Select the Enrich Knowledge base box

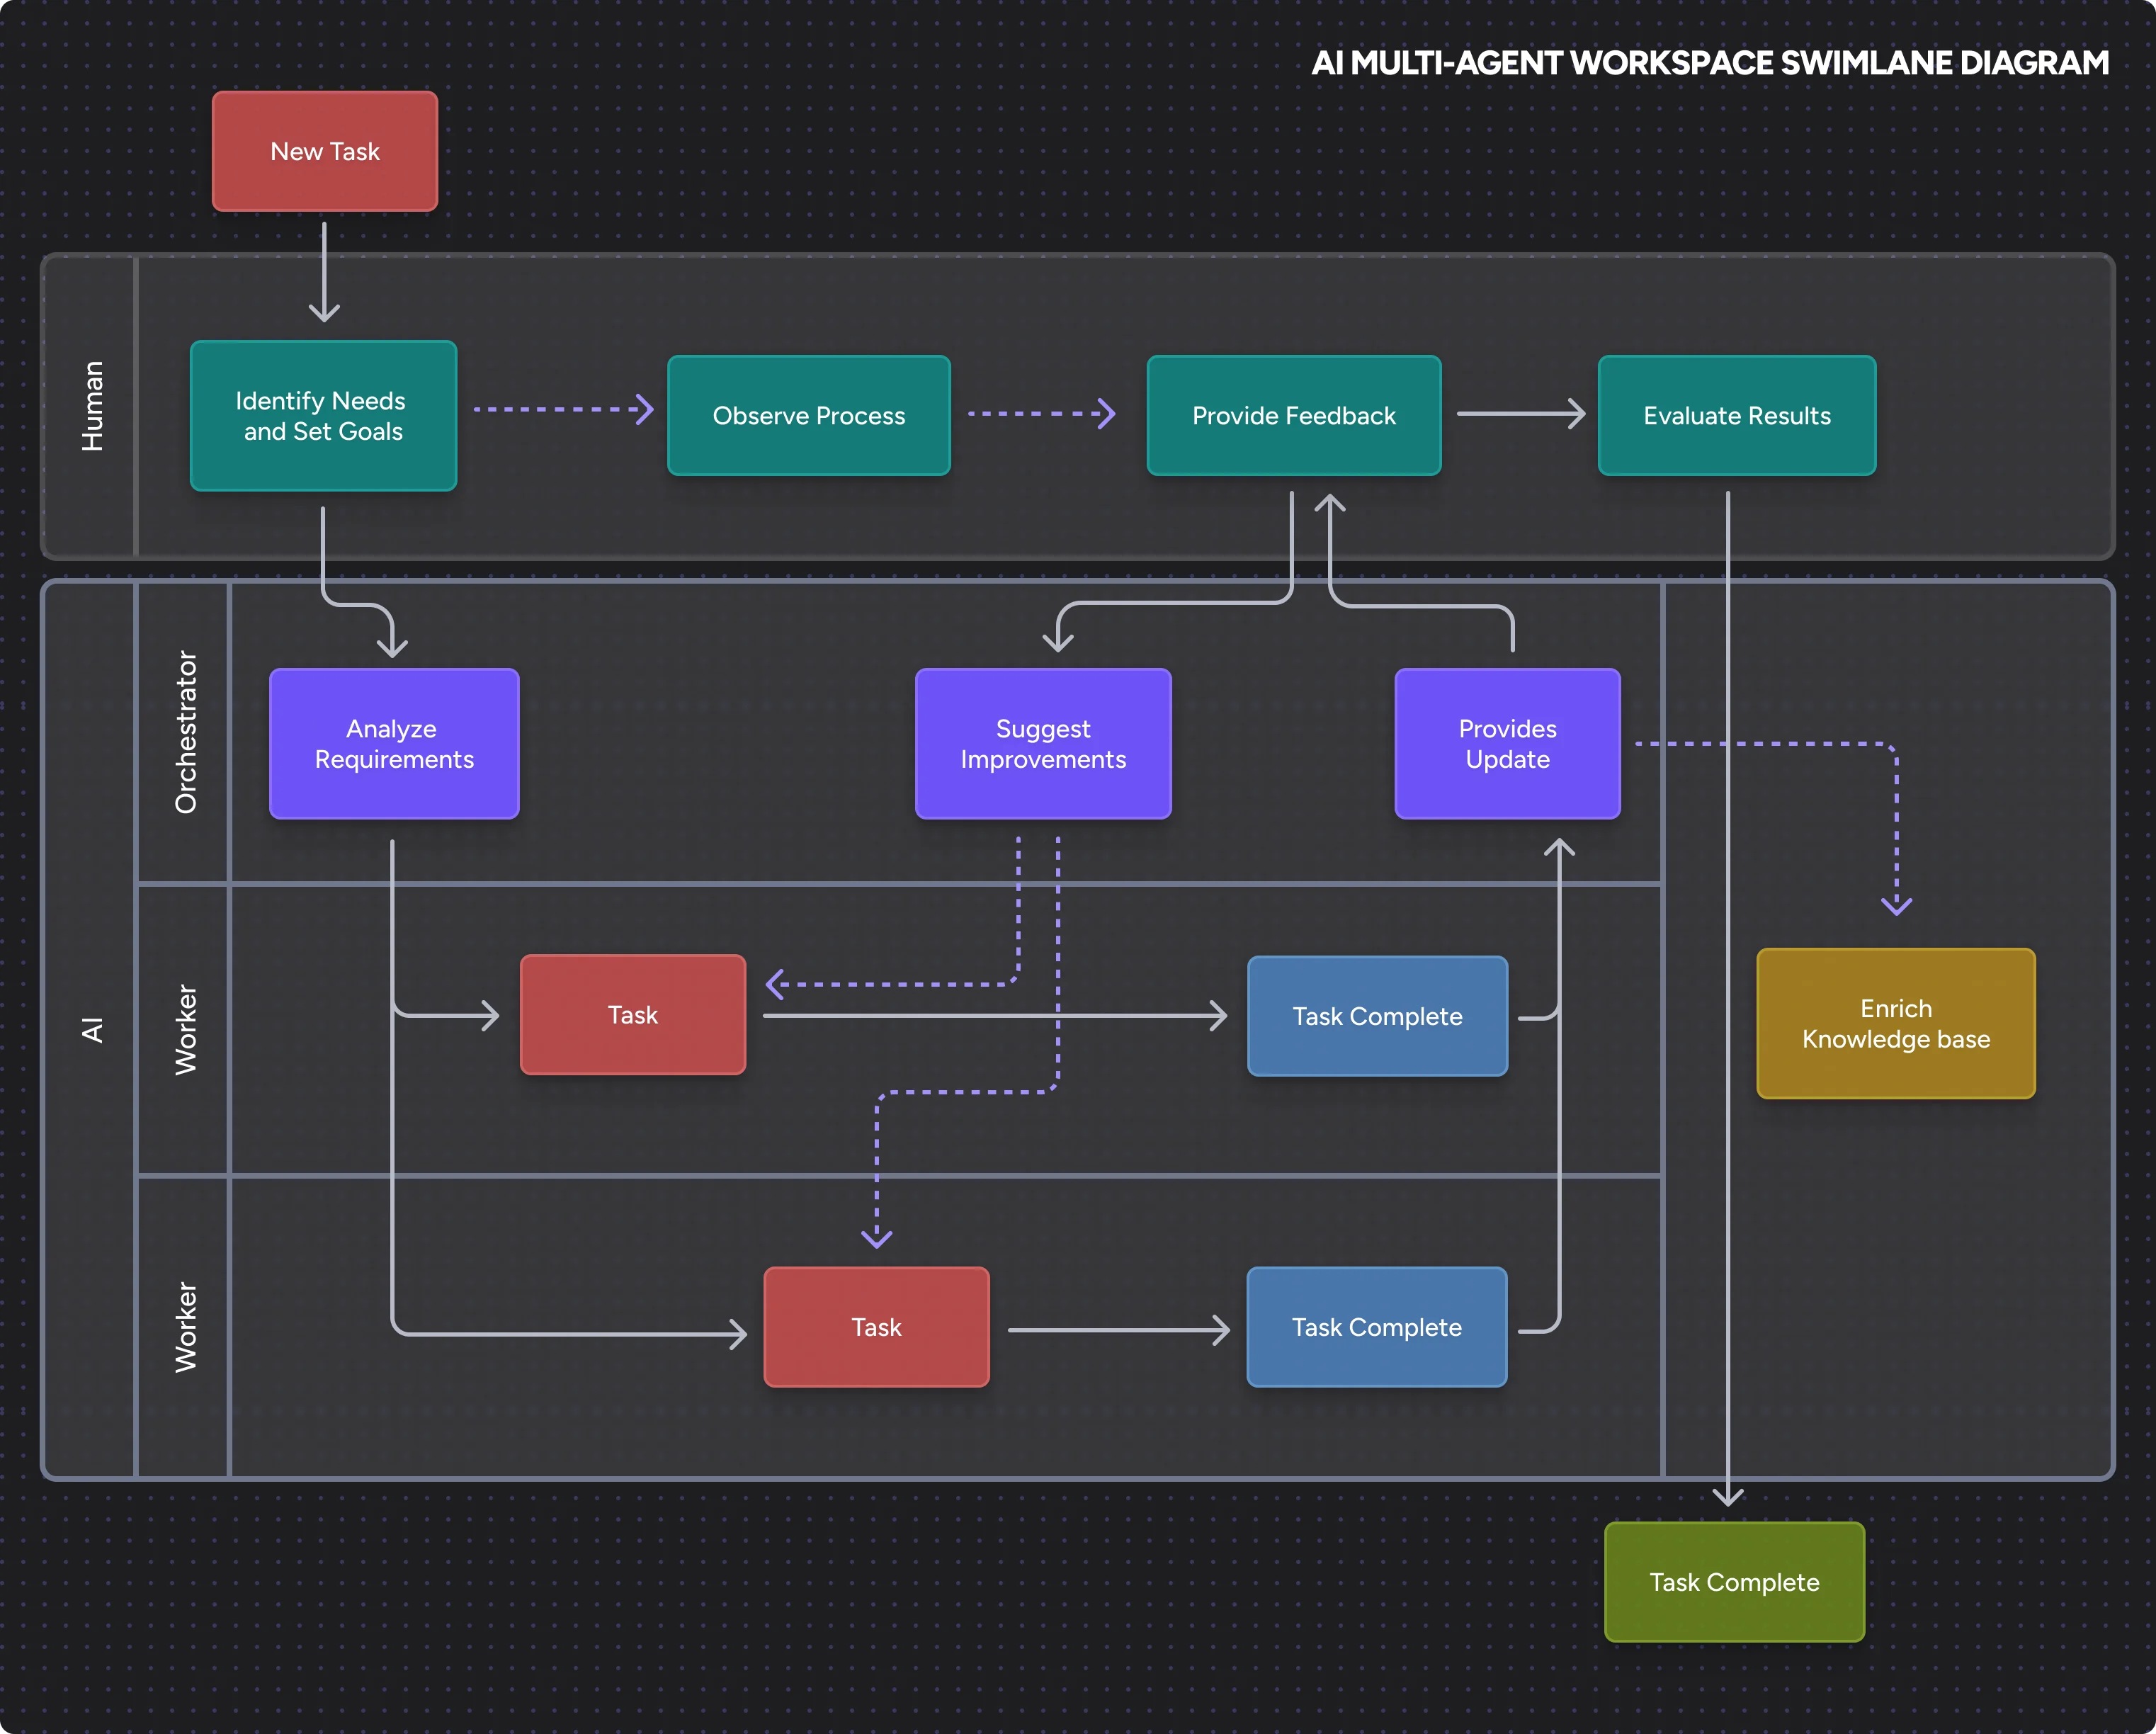coord(1896,1023)
